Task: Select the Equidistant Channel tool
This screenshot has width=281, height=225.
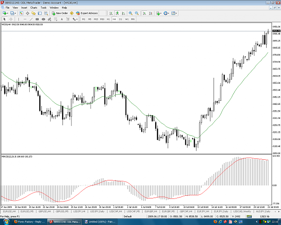Action: tap(49, 19)
